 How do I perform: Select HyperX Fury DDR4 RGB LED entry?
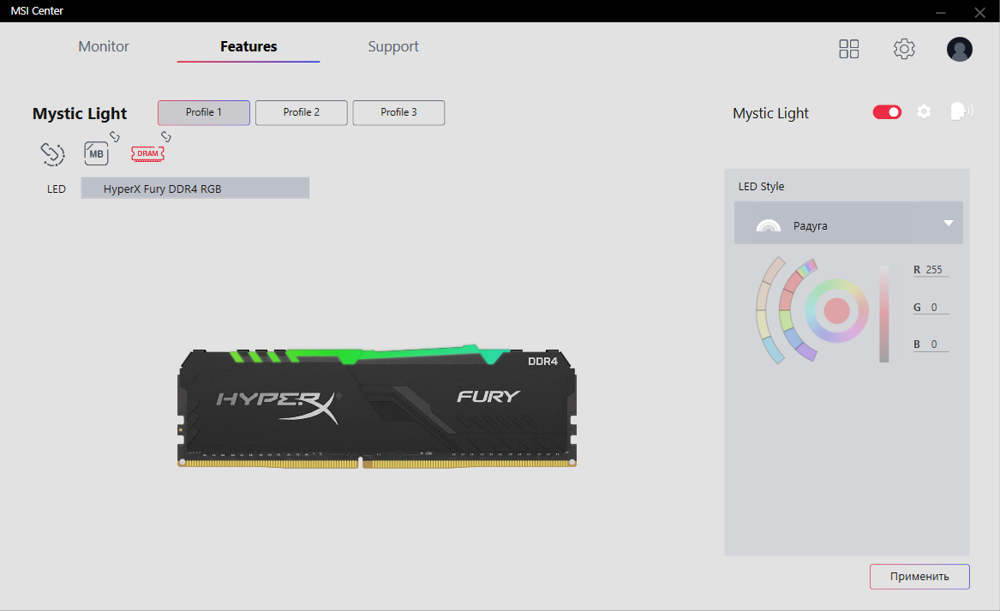(195, 189)
